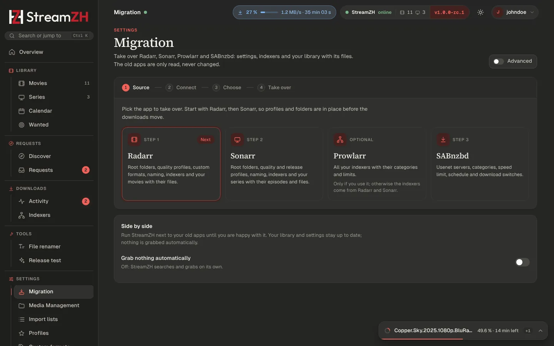Click the johndoe avatar icon

tap(498, 12)
